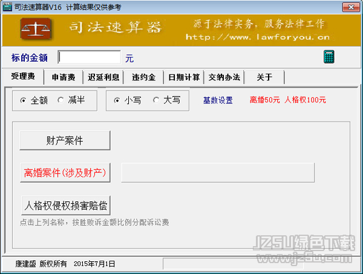Screen dimensions: 363x274
Task: Open the 基数设置 link
Action: [x=218, y=100]
